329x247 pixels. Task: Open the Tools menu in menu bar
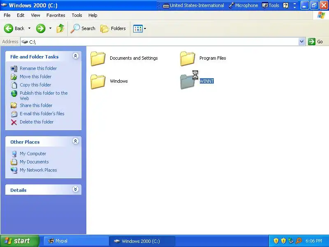pyautogui.click(x=77, y=15)
